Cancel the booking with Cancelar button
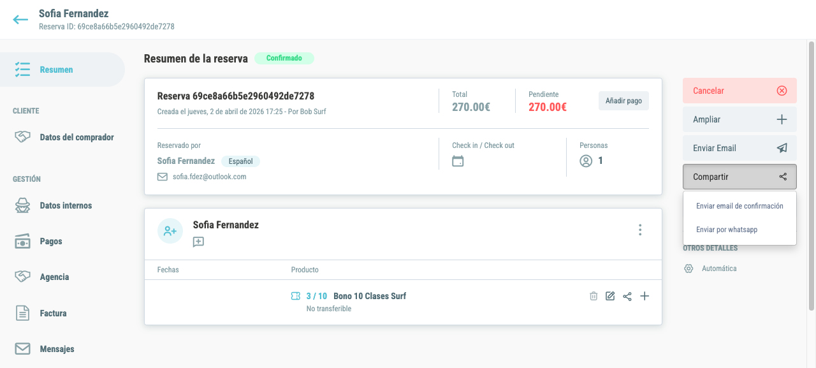This screenshot has height=368, width=816. coord(739,91)
